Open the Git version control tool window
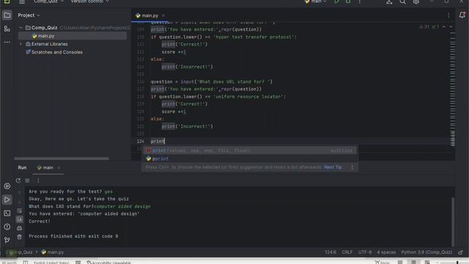The width and height of the screenshot is (469, 264). 7,240
